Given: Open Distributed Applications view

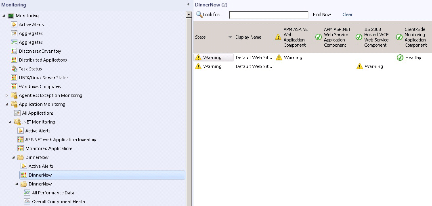Looking at the screenshot, I should coord(43,60).
